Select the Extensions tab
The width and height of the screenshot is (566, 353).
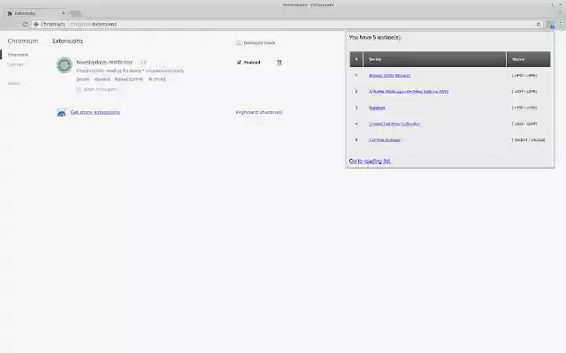(x=36, y=13)
